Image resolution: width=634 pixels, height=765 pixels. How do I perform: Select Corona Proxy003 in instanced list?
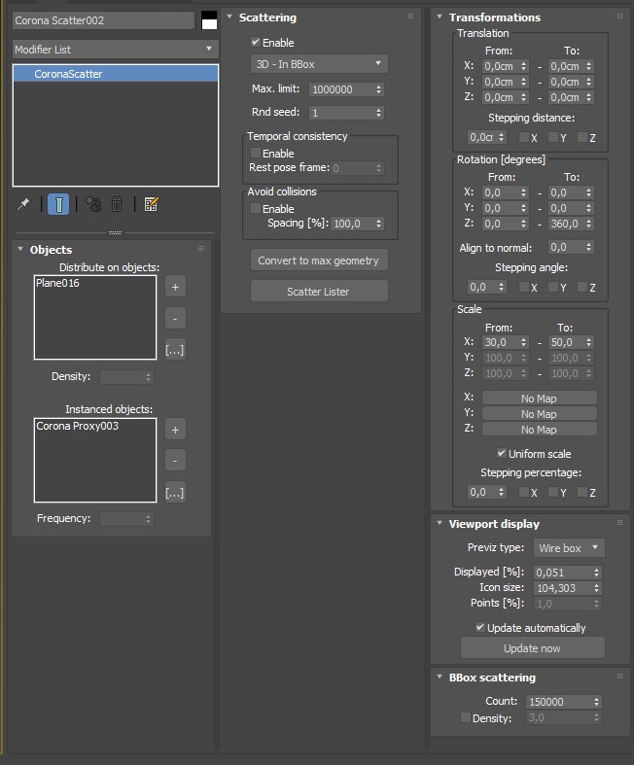(x=77, y=426)
